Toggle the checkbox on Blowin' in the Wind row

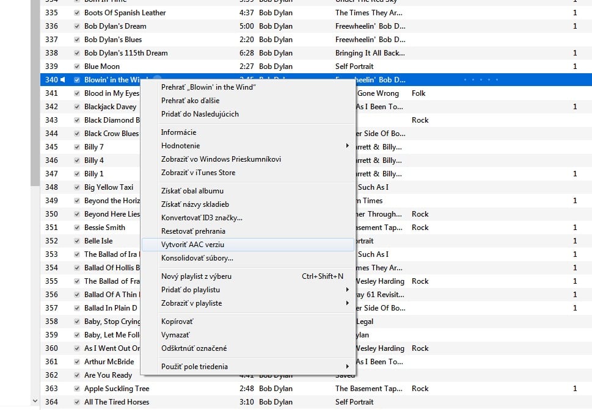tap(77, 80)
